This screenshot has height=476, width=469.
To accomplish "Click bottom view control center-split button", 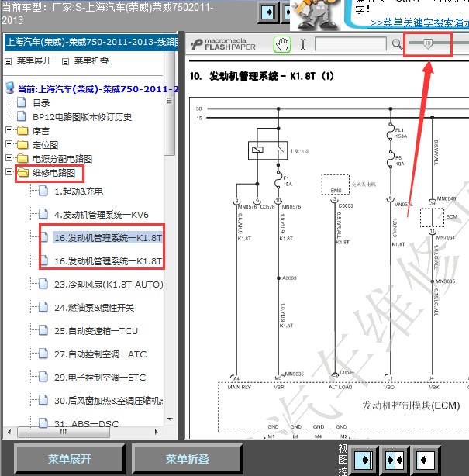I will (x=395, y=460).
